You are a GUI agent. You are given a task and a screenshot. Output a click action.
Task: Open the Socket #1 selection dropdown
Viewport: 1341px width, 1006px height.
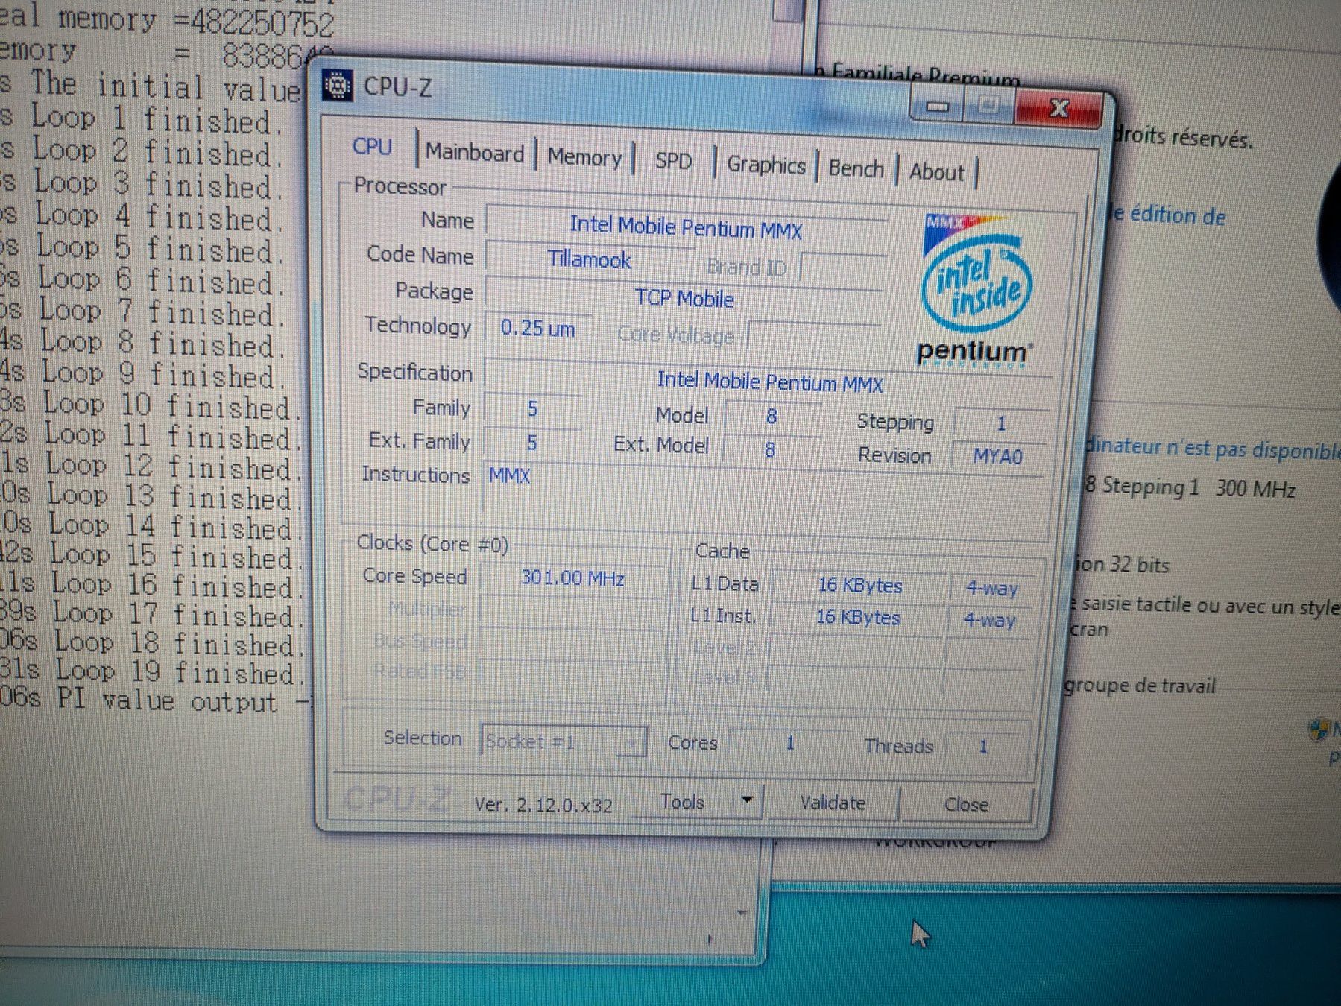[564, 741]
